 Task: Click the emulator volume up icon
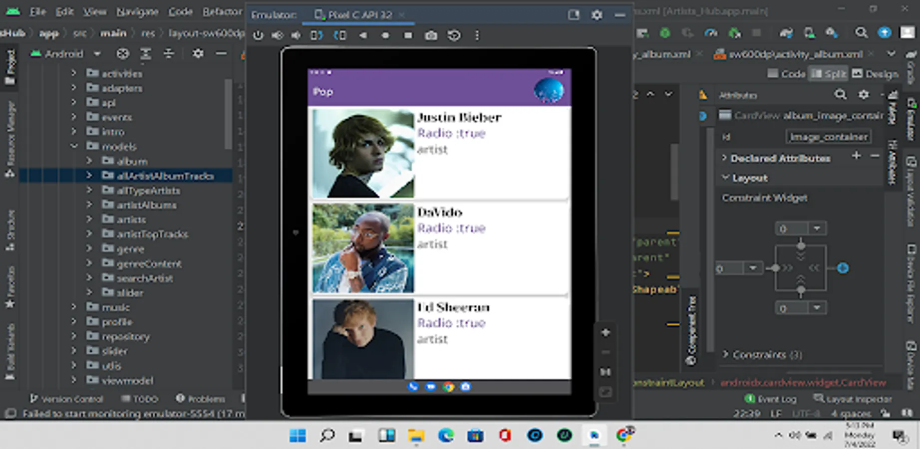(277, 35)
